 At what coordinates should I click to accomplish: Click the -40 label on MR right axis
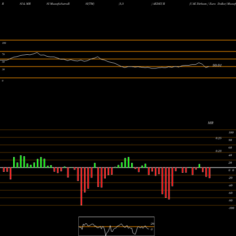coord(230,185)
